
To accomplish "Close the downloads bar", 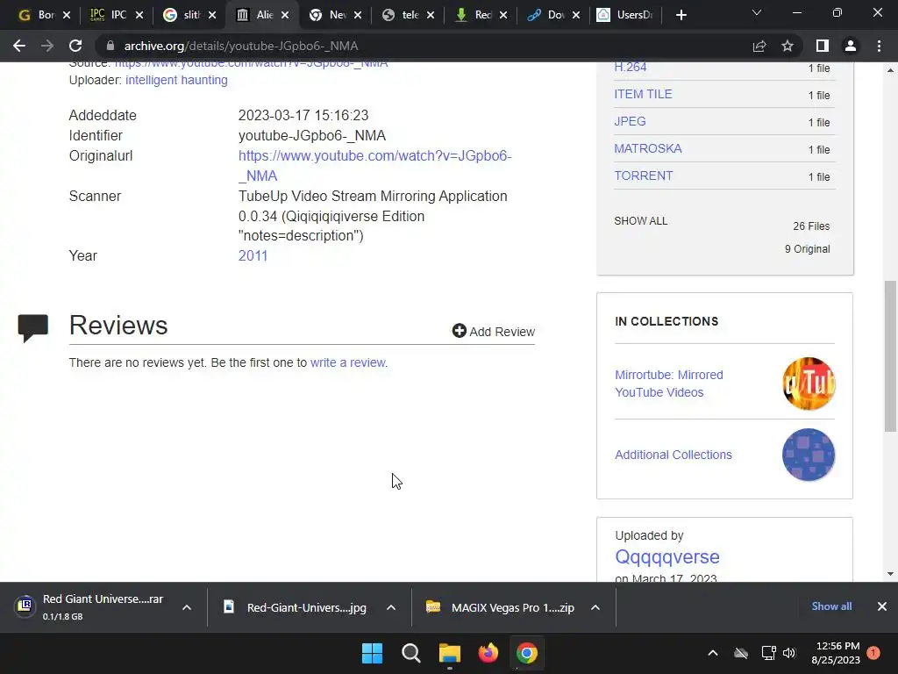I will [x=882, y=606].
